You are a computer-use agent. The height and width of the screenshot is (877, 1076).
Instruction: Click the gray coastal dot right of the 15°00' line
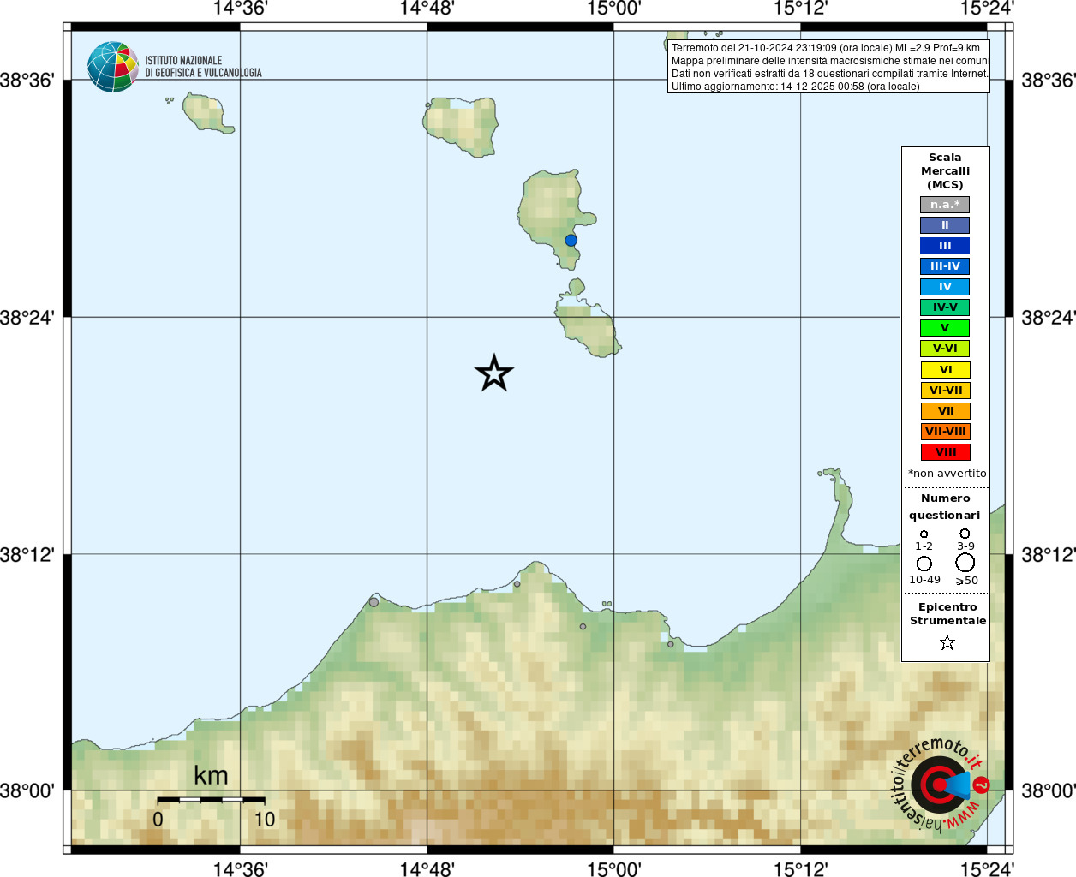point(670,644)
